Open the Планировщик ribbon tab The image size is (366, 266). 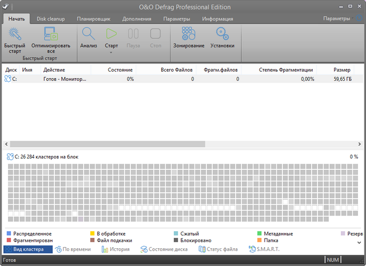93,19
